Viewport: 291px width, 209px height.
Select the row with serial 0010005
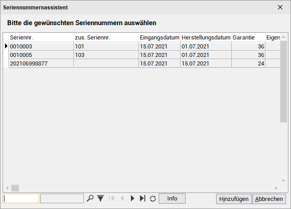(142, 55)
